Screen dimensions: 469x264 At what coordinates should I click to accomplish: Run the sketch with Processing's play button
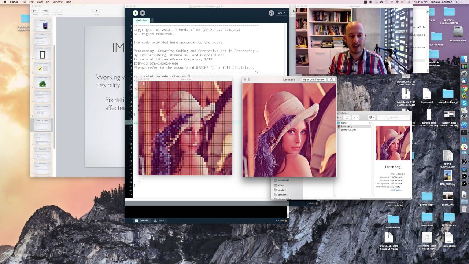coord(135,13)
